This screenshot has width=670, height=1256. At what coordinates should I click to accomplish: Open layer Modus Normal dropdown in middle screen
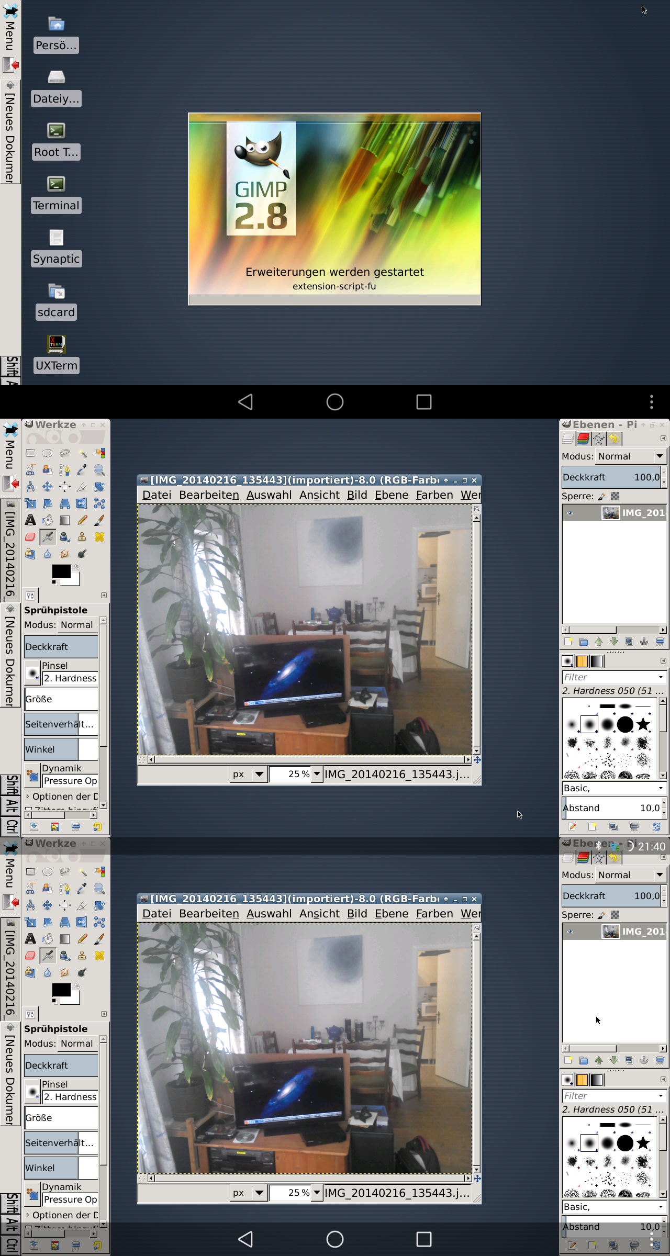(x=631, y=456)
